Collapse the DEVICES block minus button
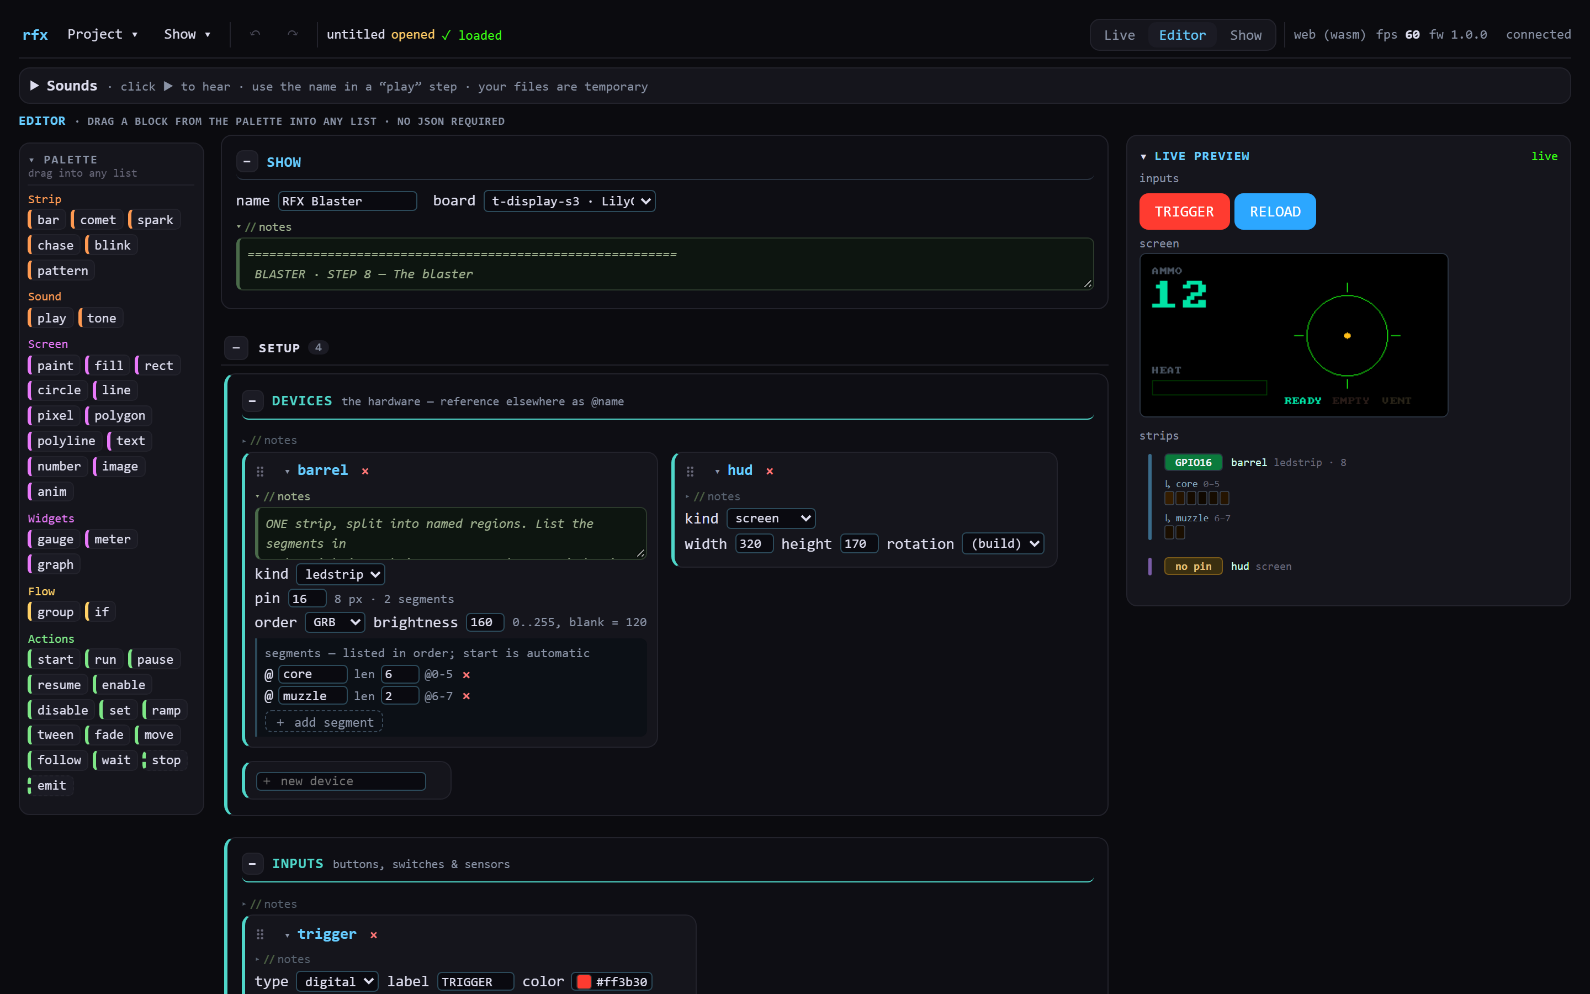Screen dimensions: 1590x994 coord(252,401)
